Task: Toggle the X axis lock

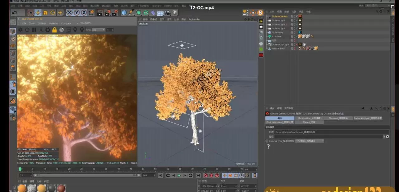Action: point(69,13)
